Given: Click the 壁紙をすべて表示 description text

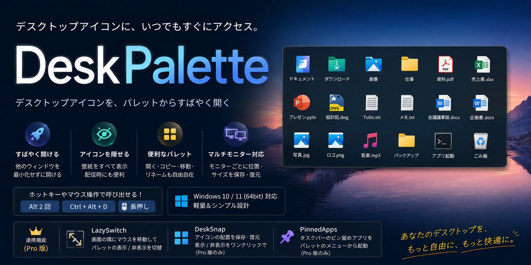Looking at the screenshot, I should coord(104,166).
